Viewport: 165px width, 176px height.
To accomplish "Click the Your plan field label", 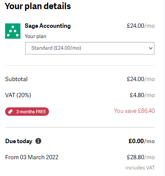I will click(35, 37).
